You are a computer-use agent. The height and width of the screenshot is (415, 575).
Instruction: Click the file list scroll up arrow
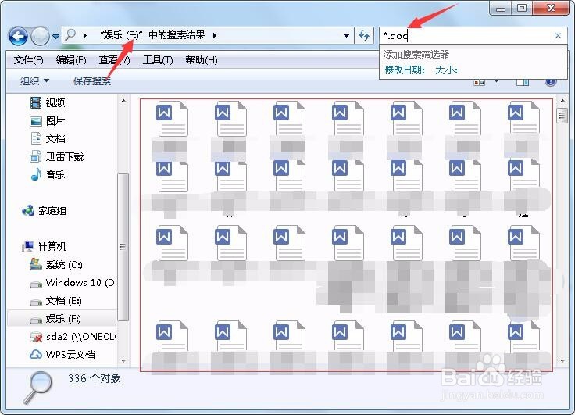pyautogui.click(x=562, y=101)
